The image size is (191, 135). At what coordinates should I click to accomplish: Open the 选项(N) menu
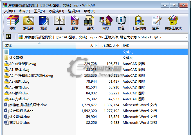pos(74,11)
